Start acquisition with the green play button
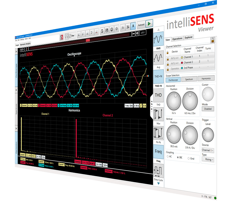 coord(149,24)
